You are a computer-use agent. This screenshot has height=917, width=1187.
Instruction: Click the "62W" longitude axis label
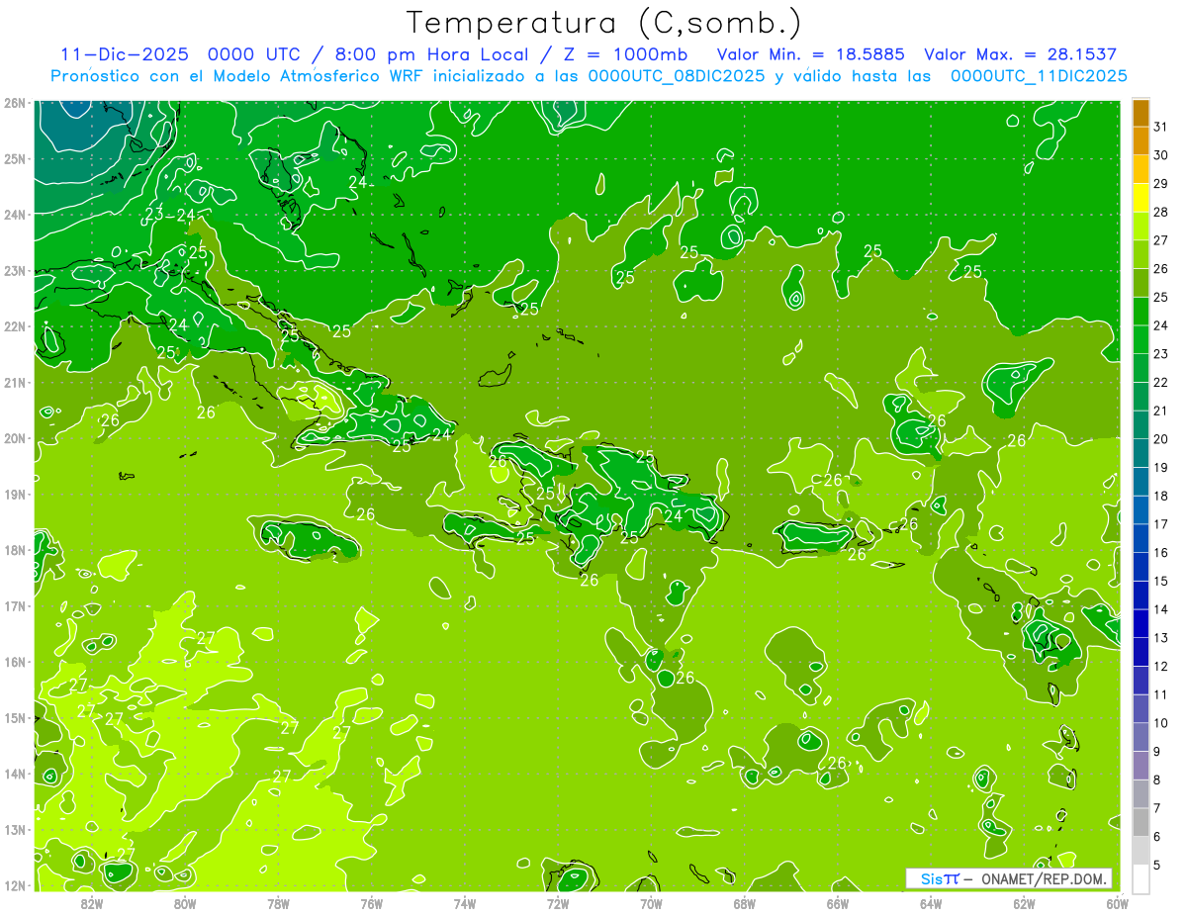1025,903
